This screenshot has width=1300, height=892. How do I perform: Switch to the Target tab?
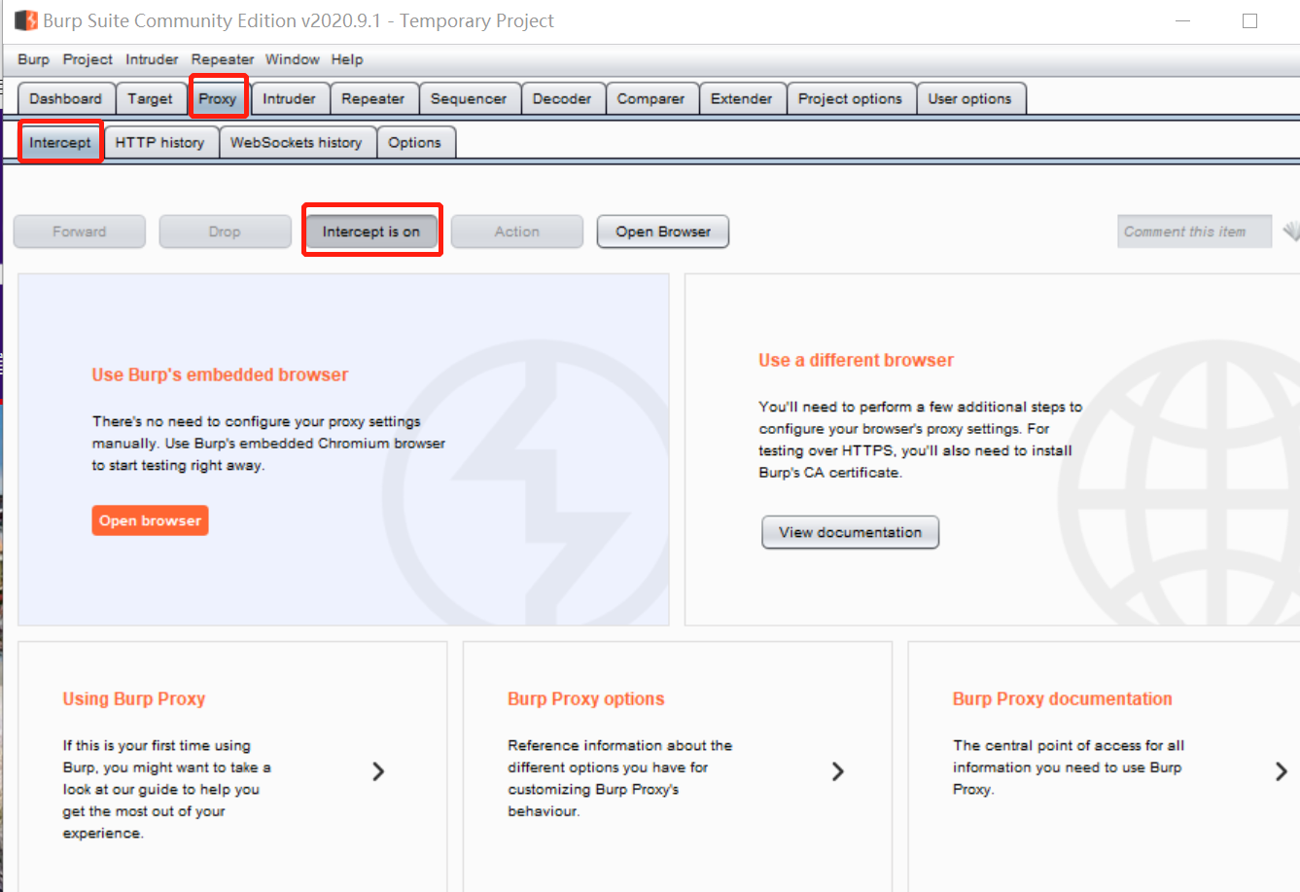(x=150, y=98)
